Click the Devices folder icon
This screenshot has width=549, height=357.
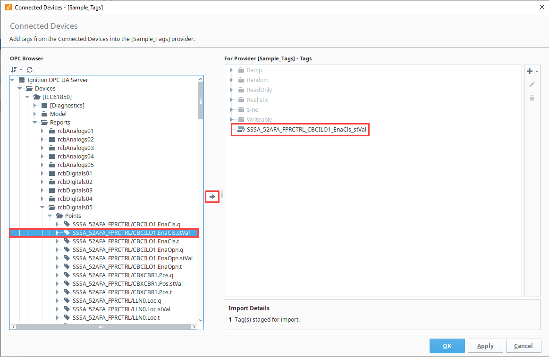point(29,89)
